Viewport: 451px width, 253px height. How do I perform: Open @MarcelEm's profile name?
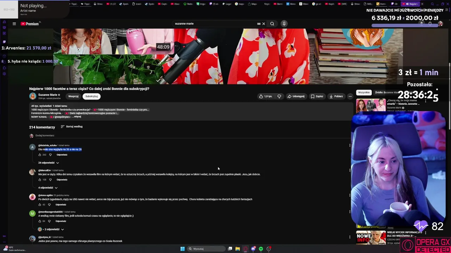point(44,170)
